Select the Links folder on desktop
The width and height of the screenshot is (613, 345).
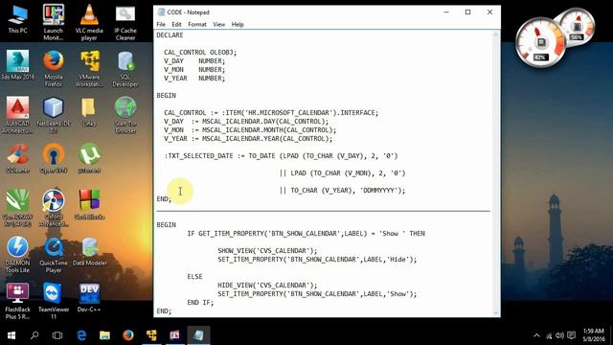click(x=89, y=112)
